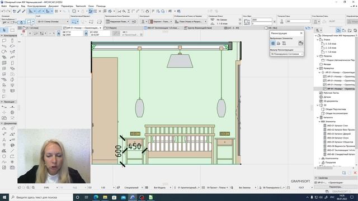Image resolution: width=358 pixels, height=201 pixels.
Task: Click the Navigator horizontal scrollbar
Action: [324, 168]
